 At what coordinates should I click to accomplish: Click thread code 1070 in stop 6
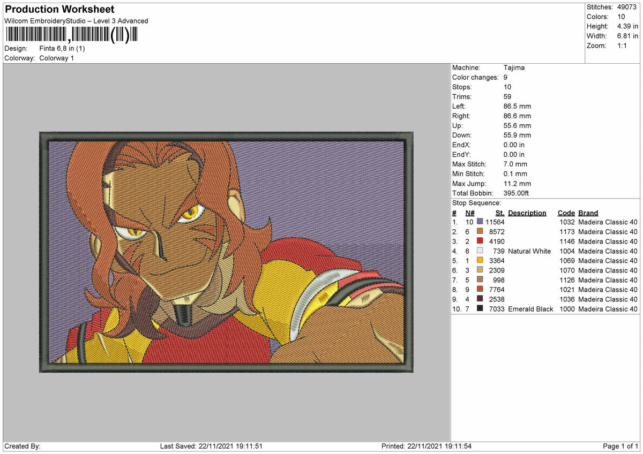[567, 270]
